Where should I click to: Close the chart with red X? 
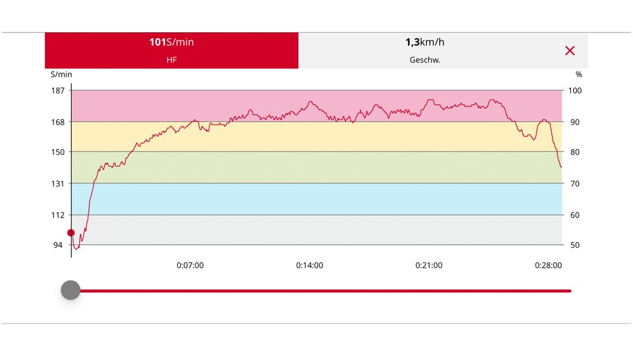coord(570,51)
